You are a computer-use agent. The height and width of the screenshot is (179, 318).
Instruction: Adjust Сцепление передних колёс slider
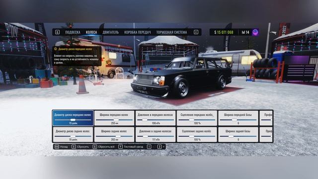click(197, 120)
